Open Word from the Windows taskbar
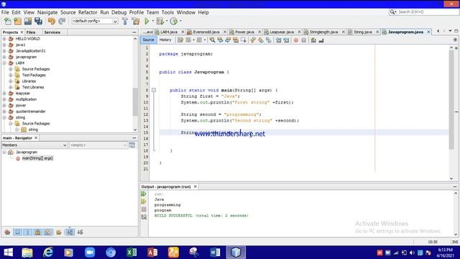Viewport: 460px width, 259px height. (215, 253)
